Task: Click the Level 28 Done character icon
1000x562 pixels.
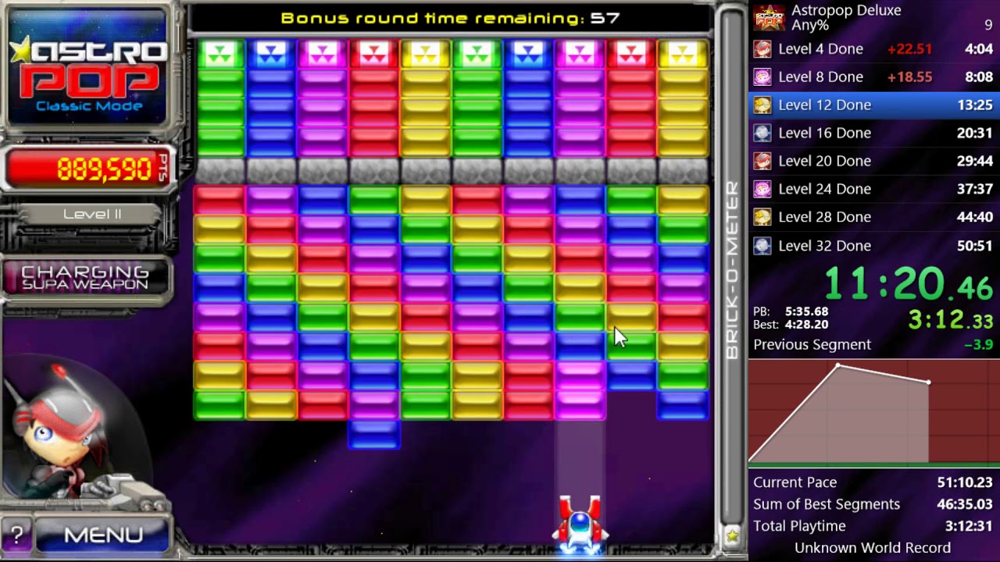Action: click(762, 218)
